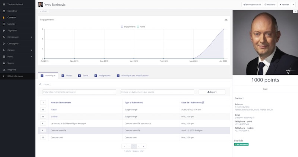Screen dimensions: 298x157
Task: Click the Points calculator icon
Action: 4,57
